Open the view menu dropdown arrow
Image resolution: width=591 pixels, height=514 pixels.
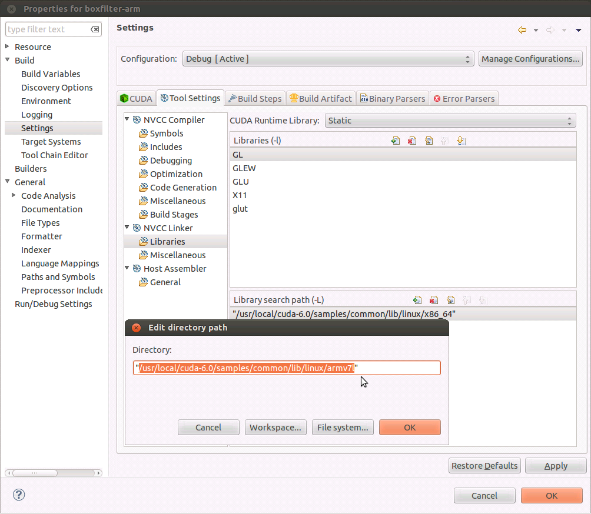pyautogui.click(x=579, y=30)
